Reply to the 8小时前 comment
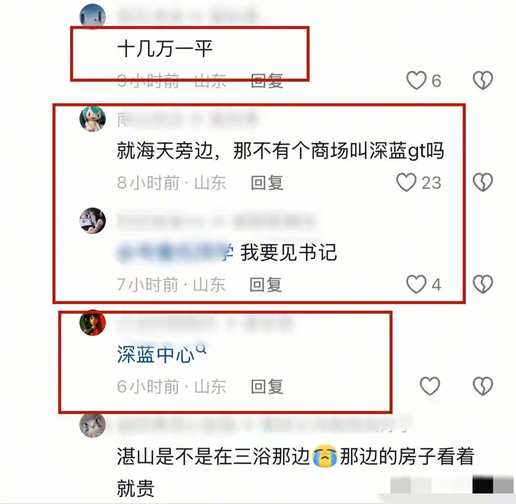 pos(267,183)
